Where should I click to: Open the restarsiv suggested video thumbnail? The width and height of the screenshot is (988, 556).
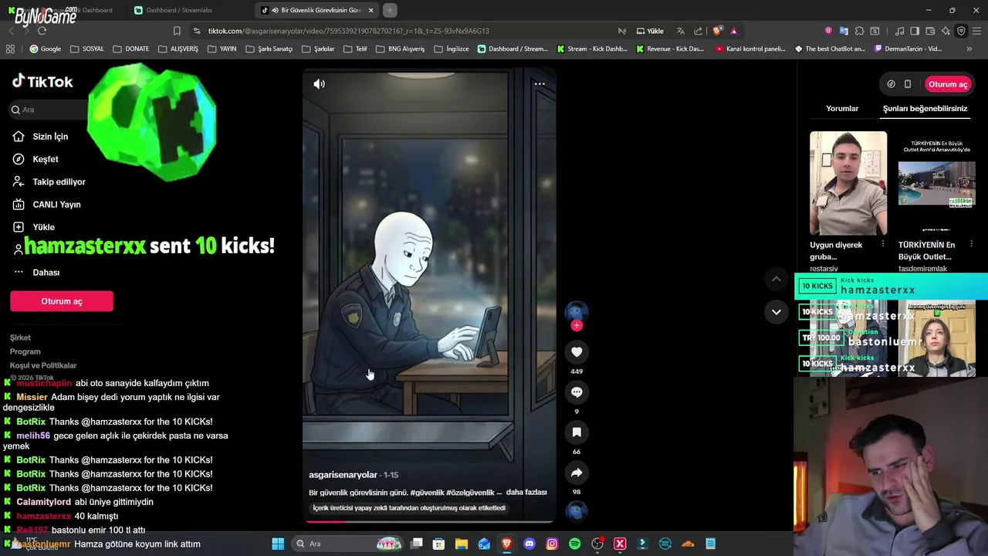(848, 183)
